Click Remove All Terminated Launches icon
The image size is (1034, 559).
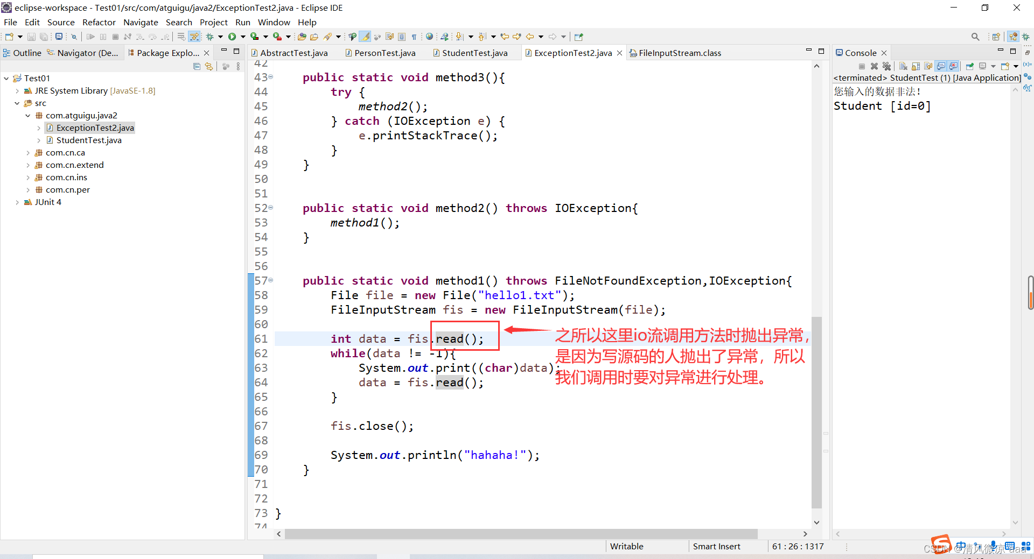pos(886,66)
